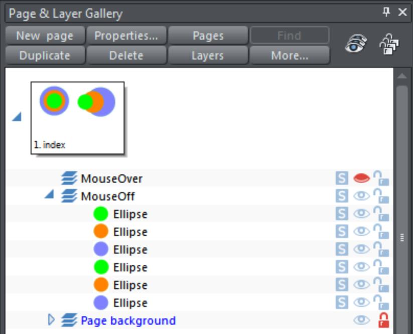Image resolution: width=413 pixels, height=334 pixels.
Task: Lock the first green Ellipse object
Action: tap(381, 214)
